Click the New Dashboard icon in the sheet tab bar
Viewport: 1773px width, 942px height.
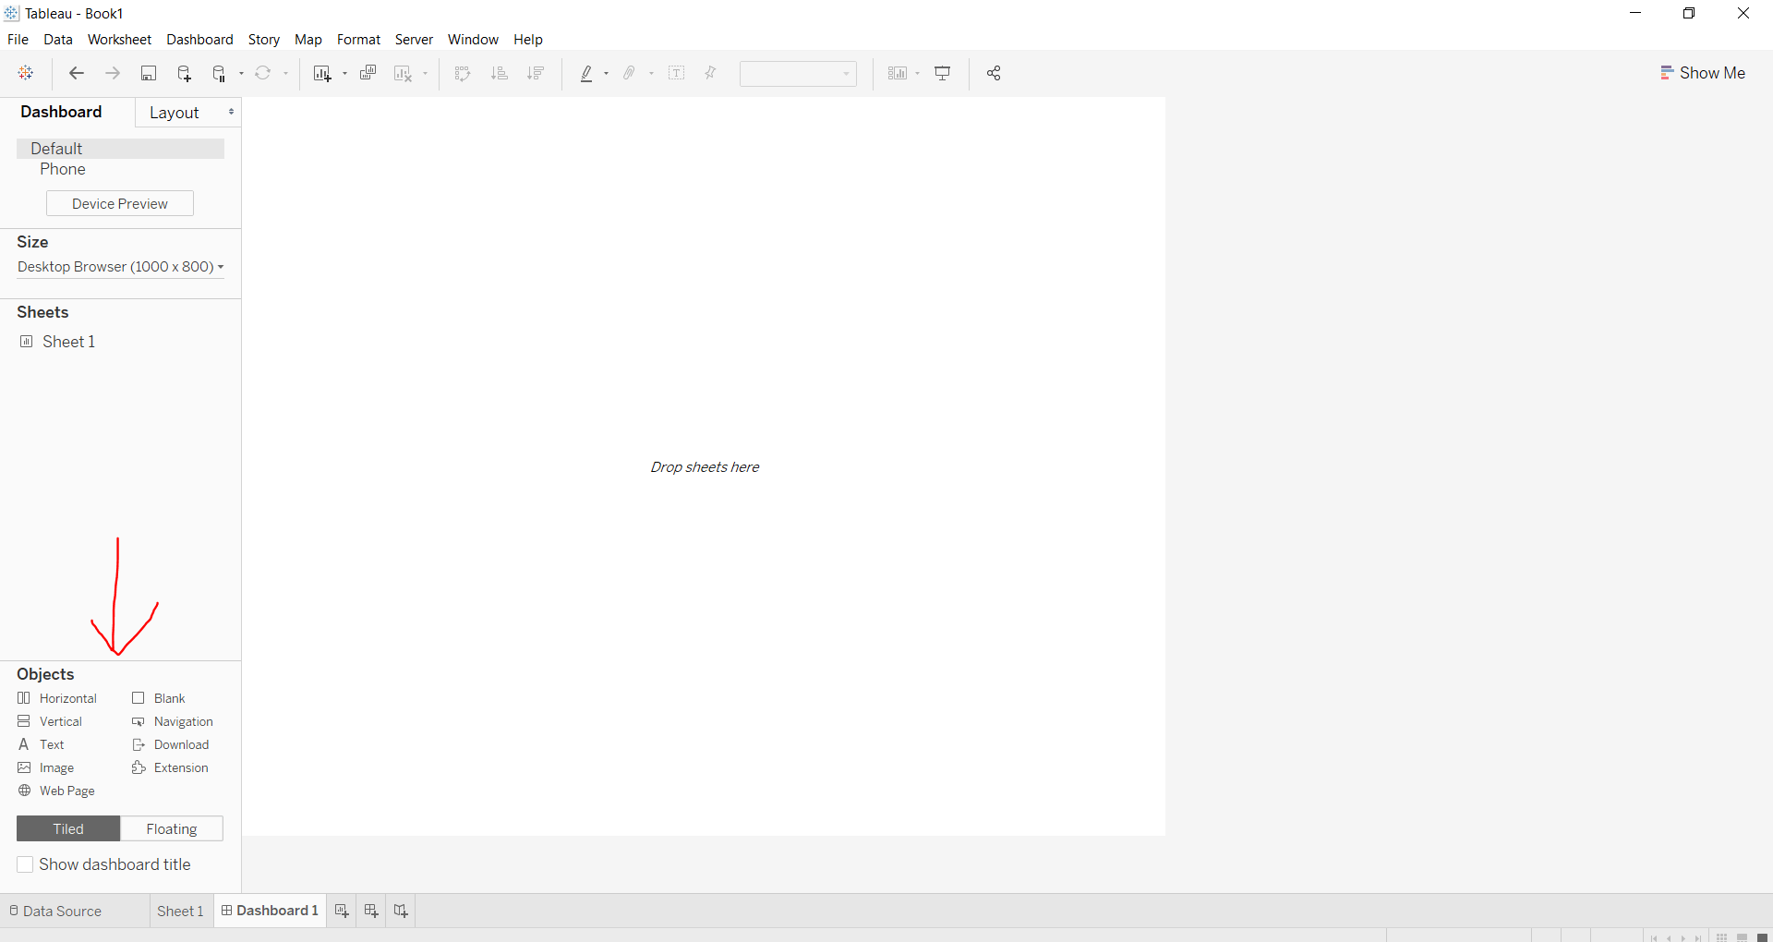pyautogui.click(x=371, y=911)
